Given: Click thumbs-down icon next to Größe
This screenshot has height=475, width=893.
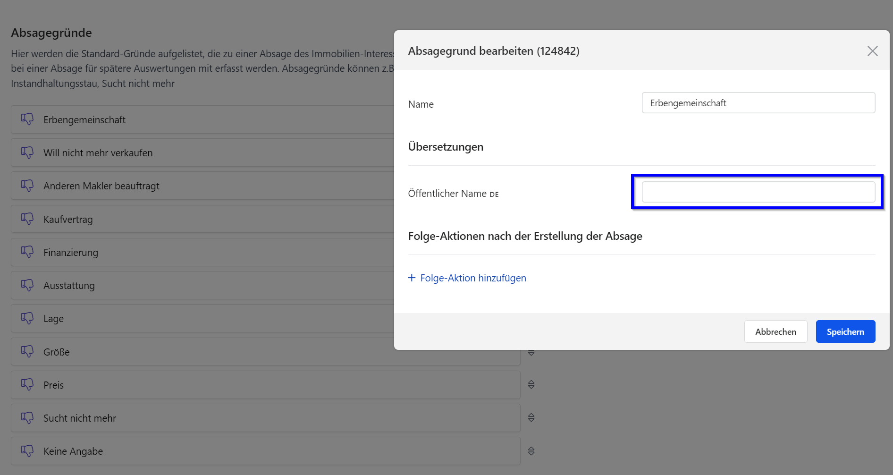Looking at the screenshot, I should coord(27,352).
